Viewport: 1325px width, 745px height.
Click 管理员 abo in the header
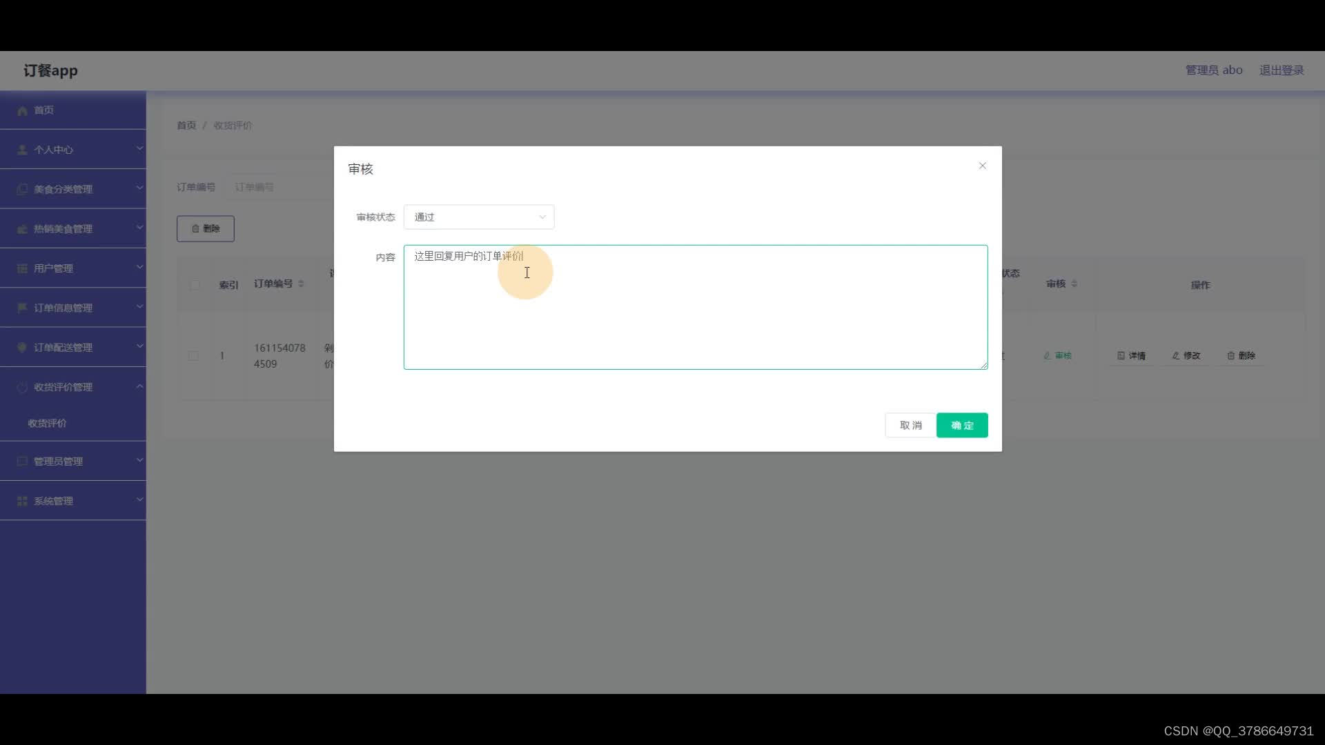pyautogui.click(x=1214, y=70)
